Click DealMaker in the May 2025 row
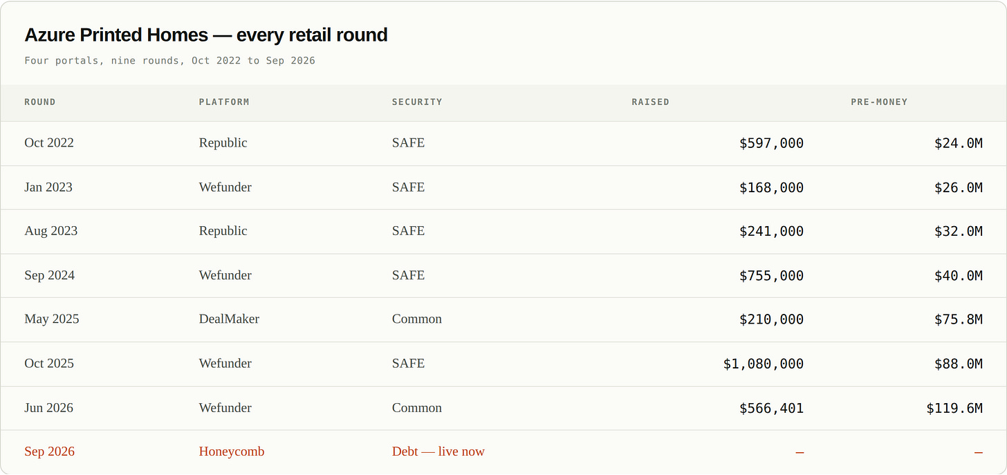This screenshot has height=475, width=1007. 229,319
